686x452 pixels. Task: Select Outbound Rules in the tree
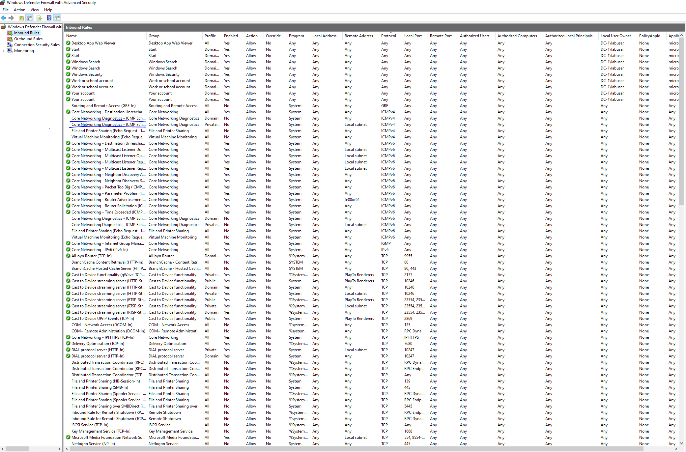tap(28, 39)
